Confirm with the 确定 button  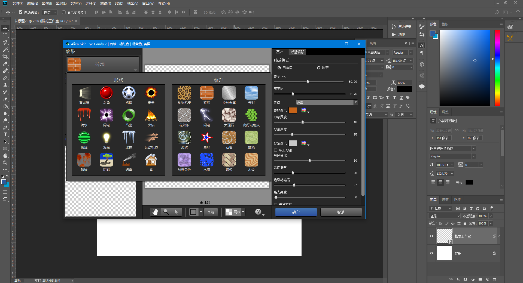coord(296,212)
